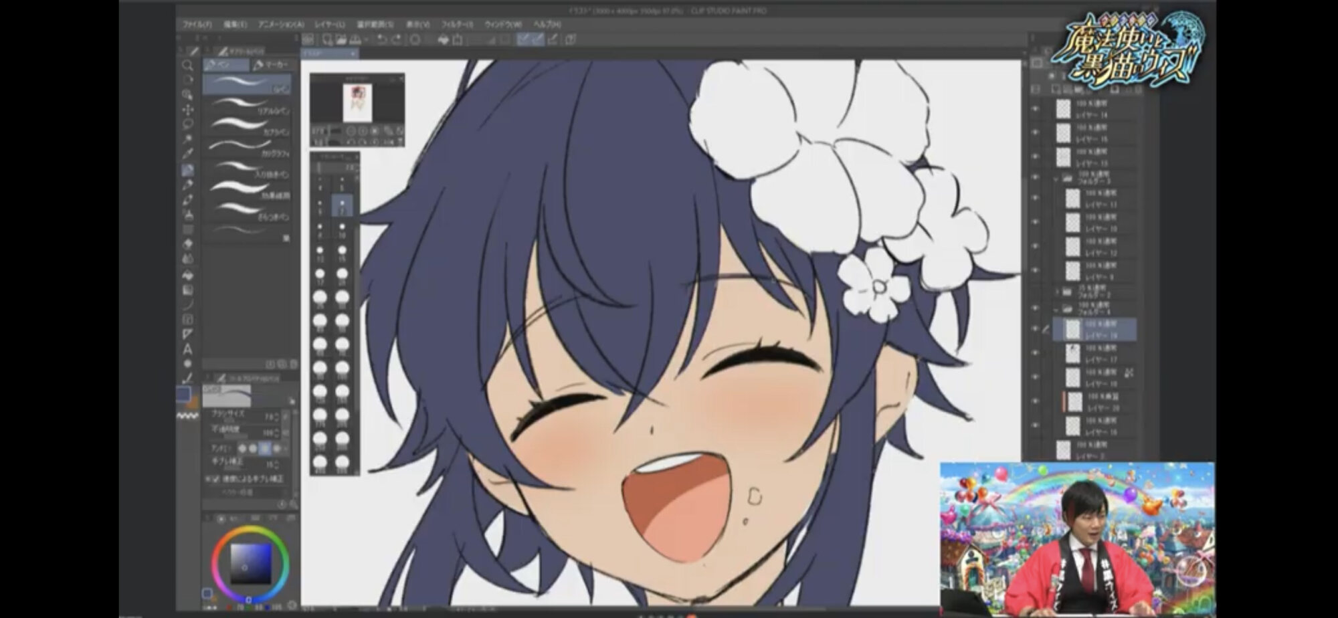
Task: Click the Redo arrow in command bar
Action: pos(396,39)
